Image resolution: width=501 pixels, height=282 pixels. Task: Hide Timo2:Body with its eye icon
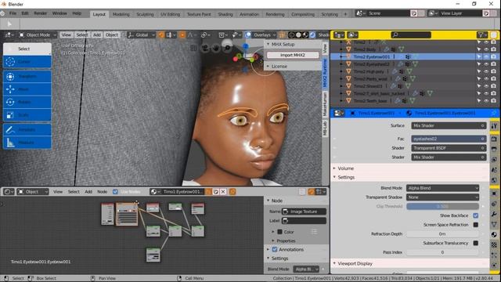486,49
